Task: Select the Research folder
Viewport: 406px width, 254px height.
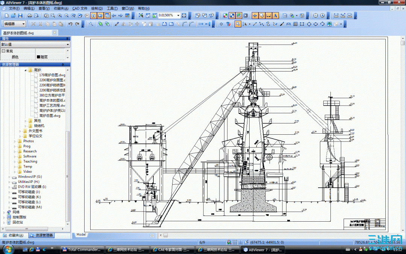Action: pos(30,151)
